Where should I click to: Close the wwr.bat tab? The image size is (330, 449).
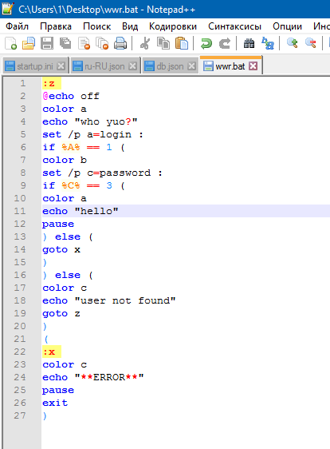[253, 66]
